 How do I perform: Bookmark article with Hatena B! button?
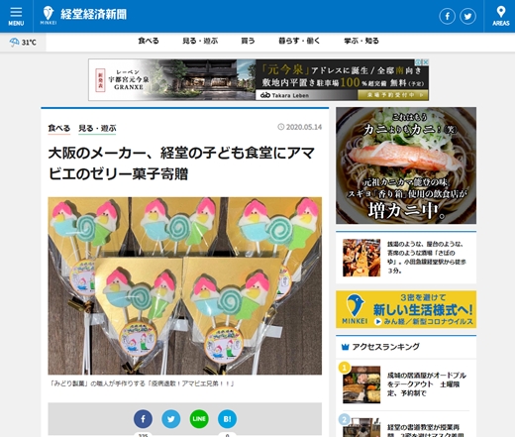[227, 419]
